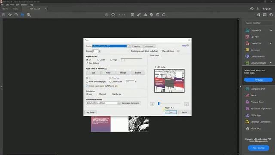This screenshot has height=155, width=275.
Task: Enable Print in grayscale checkbox
Action: click(x=130, y=51)
